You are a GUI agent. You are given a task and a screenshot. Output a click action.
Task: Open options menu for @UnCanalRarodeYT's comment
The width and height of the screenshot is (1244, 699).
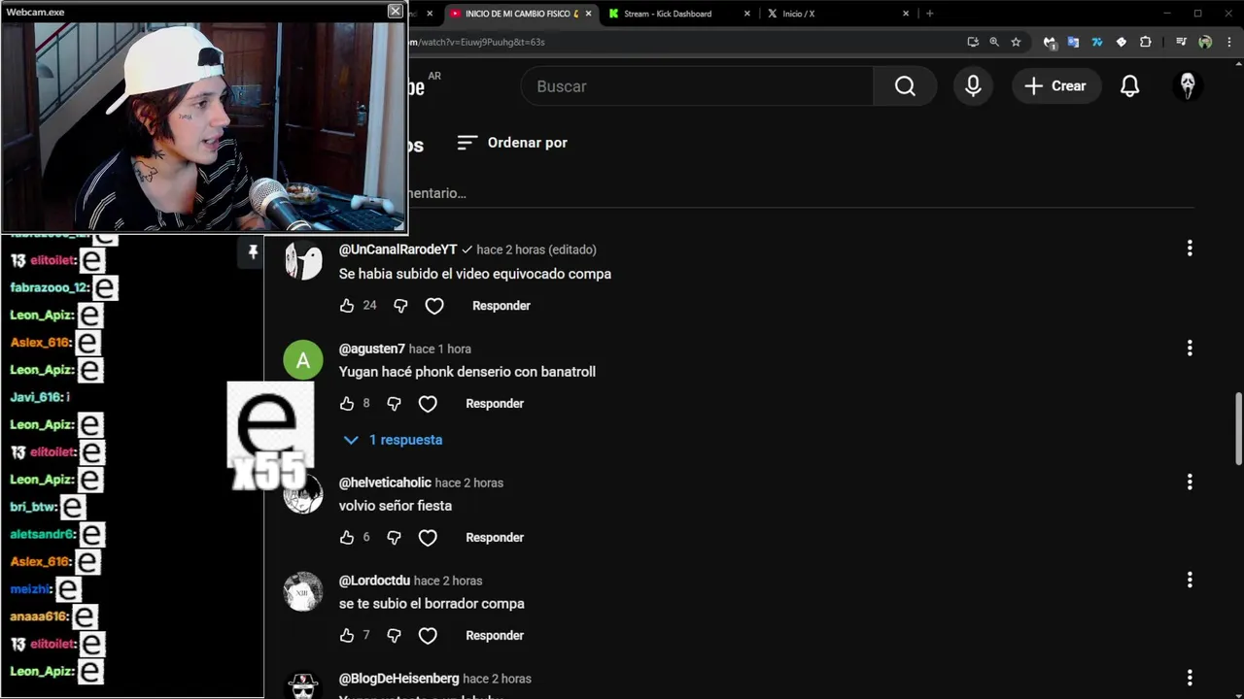coord(1190,249)
